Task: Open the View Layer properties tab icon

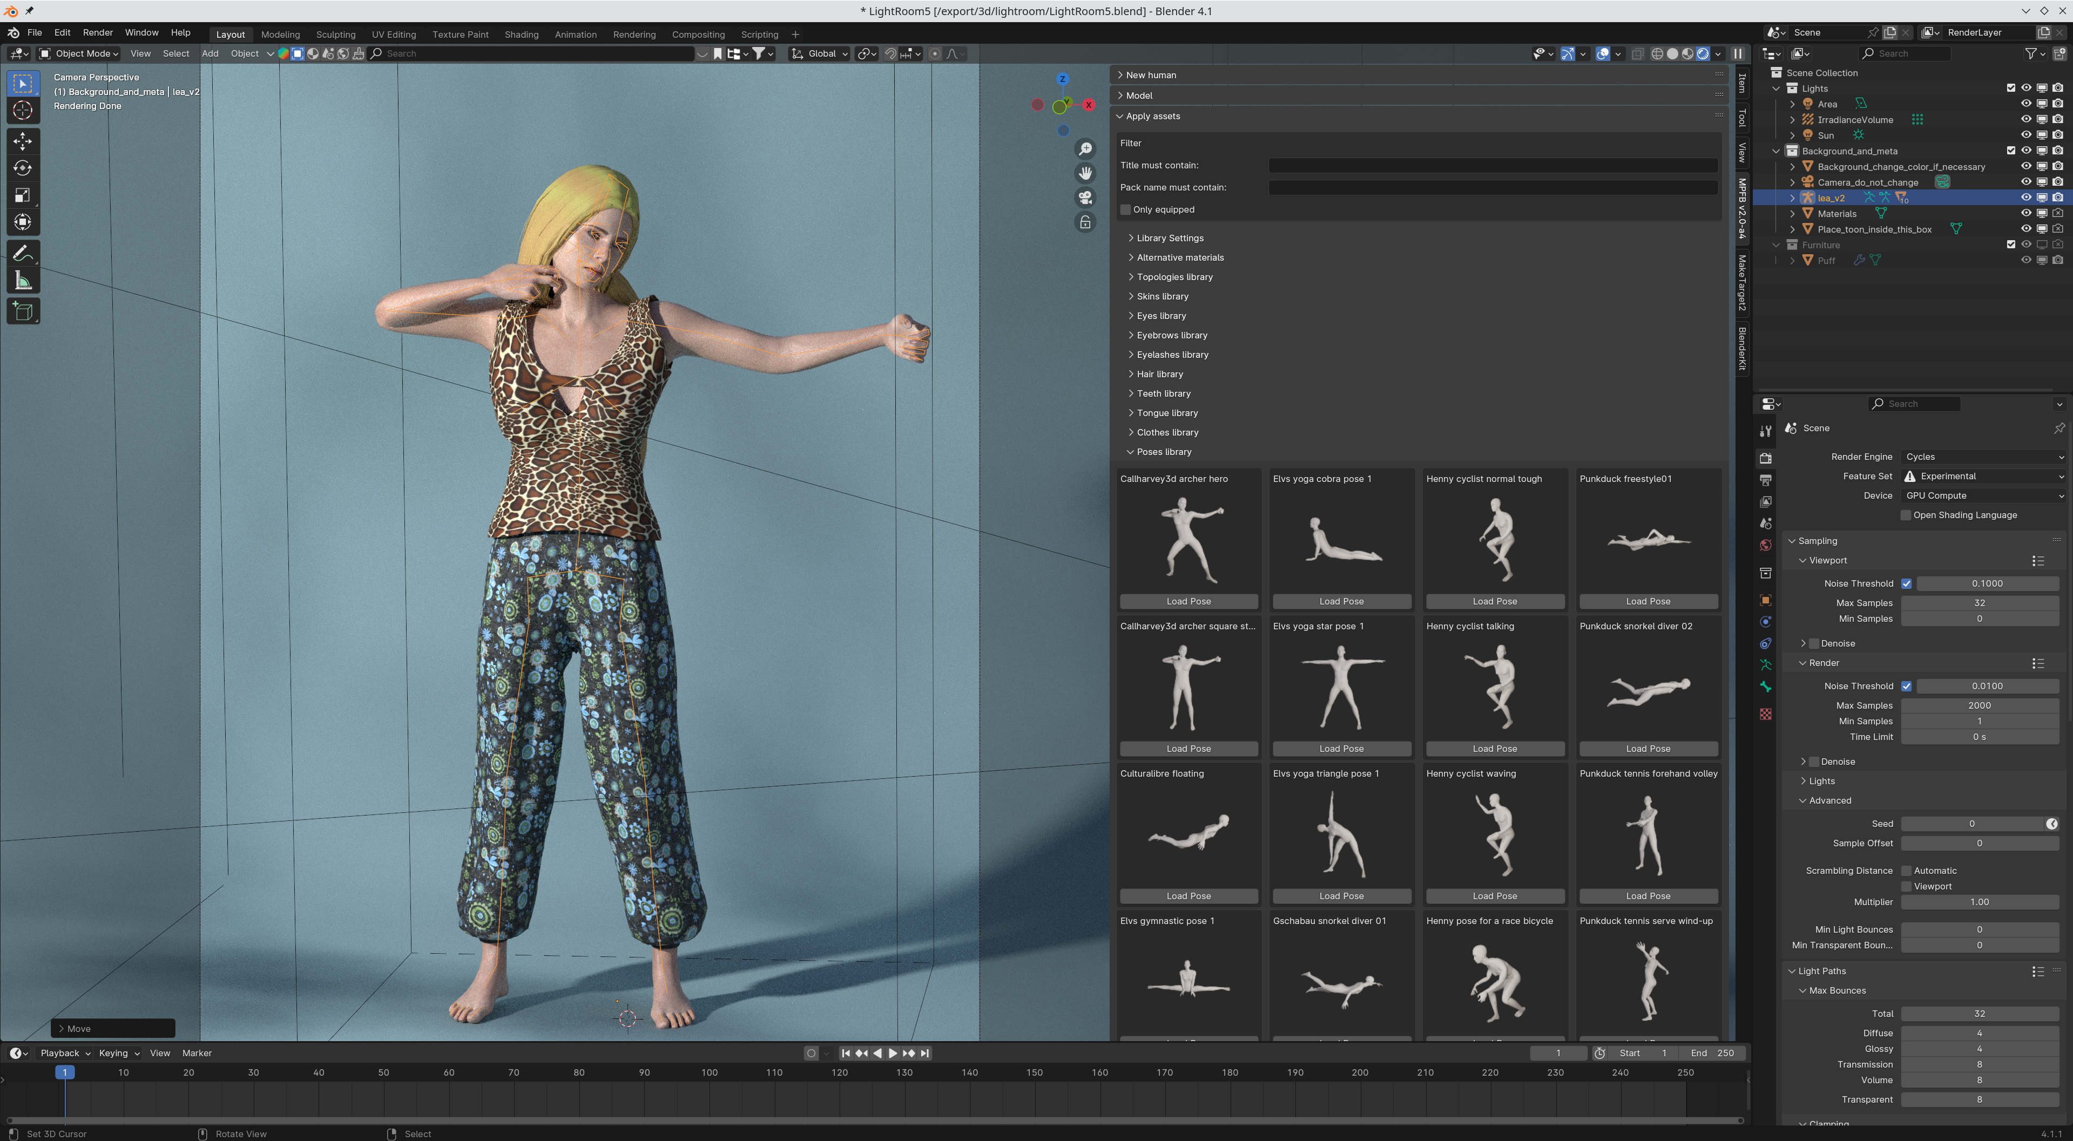Action: (1766, 502)
